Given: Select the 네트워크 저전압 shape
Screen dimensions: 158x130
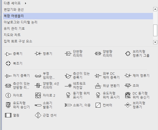Looking at the screenshot, I should pyautogui.click(x=75, y=86).
